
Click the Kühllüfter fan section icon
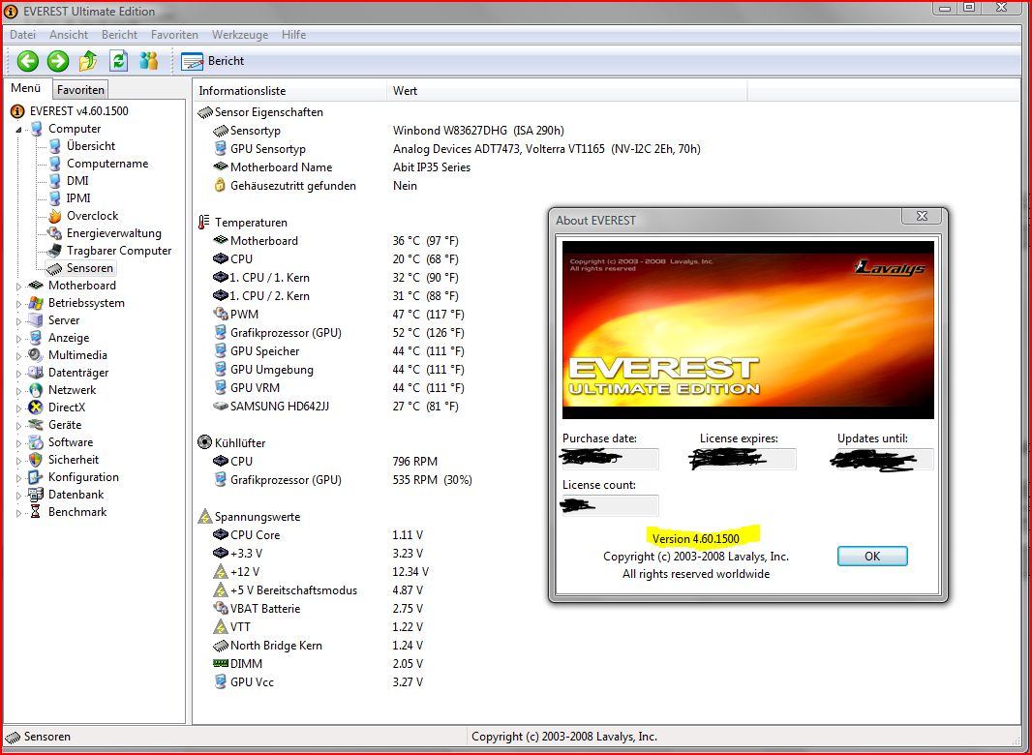tap(204, 442)
